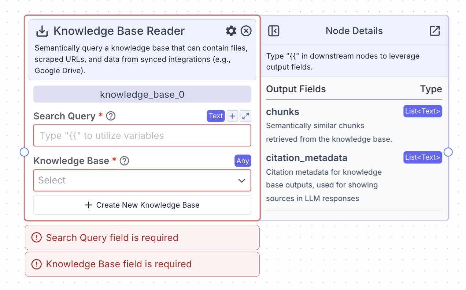Toggle the Text type badge on Search Query

coord(216,116)
